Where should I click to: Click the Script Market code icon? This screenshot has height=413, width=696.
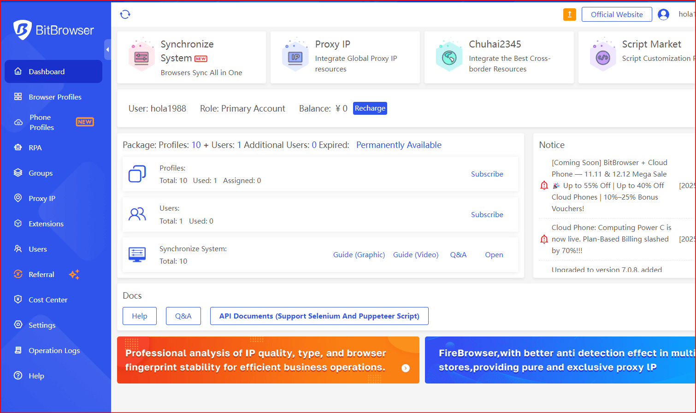tap(603, 57)
